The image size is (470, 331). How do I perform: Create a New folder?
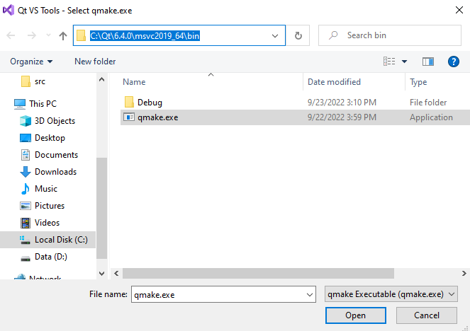click(x=95, y=62)
